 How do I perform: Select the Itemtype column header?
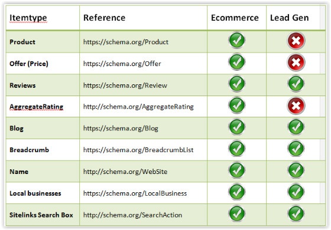pyautogui.click(x=28, y=18)
